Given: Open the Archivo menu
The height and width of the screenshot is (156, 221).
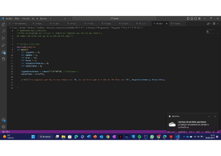Looking at the screenshot, I should 9,18.
